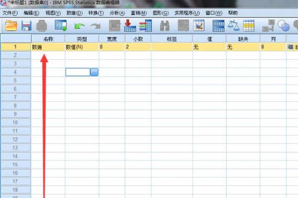The width and height of the screenshot is (298, 198).
Task: Select row header 18
Action: (x=15, y=190)
